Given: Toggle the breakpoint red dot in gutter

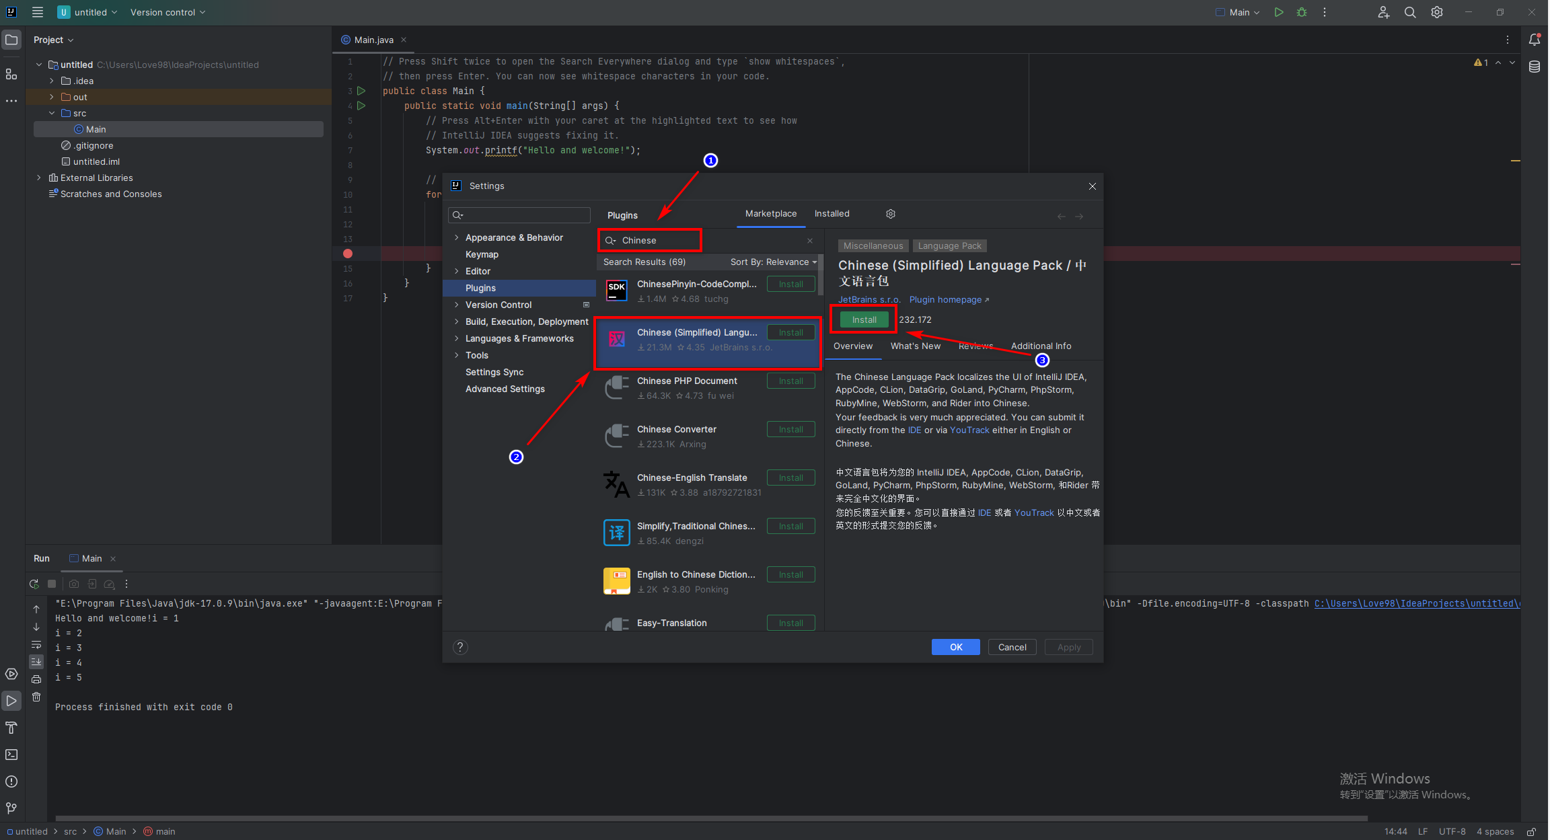Looking at the screenshot, I should [x=348, y=254].
